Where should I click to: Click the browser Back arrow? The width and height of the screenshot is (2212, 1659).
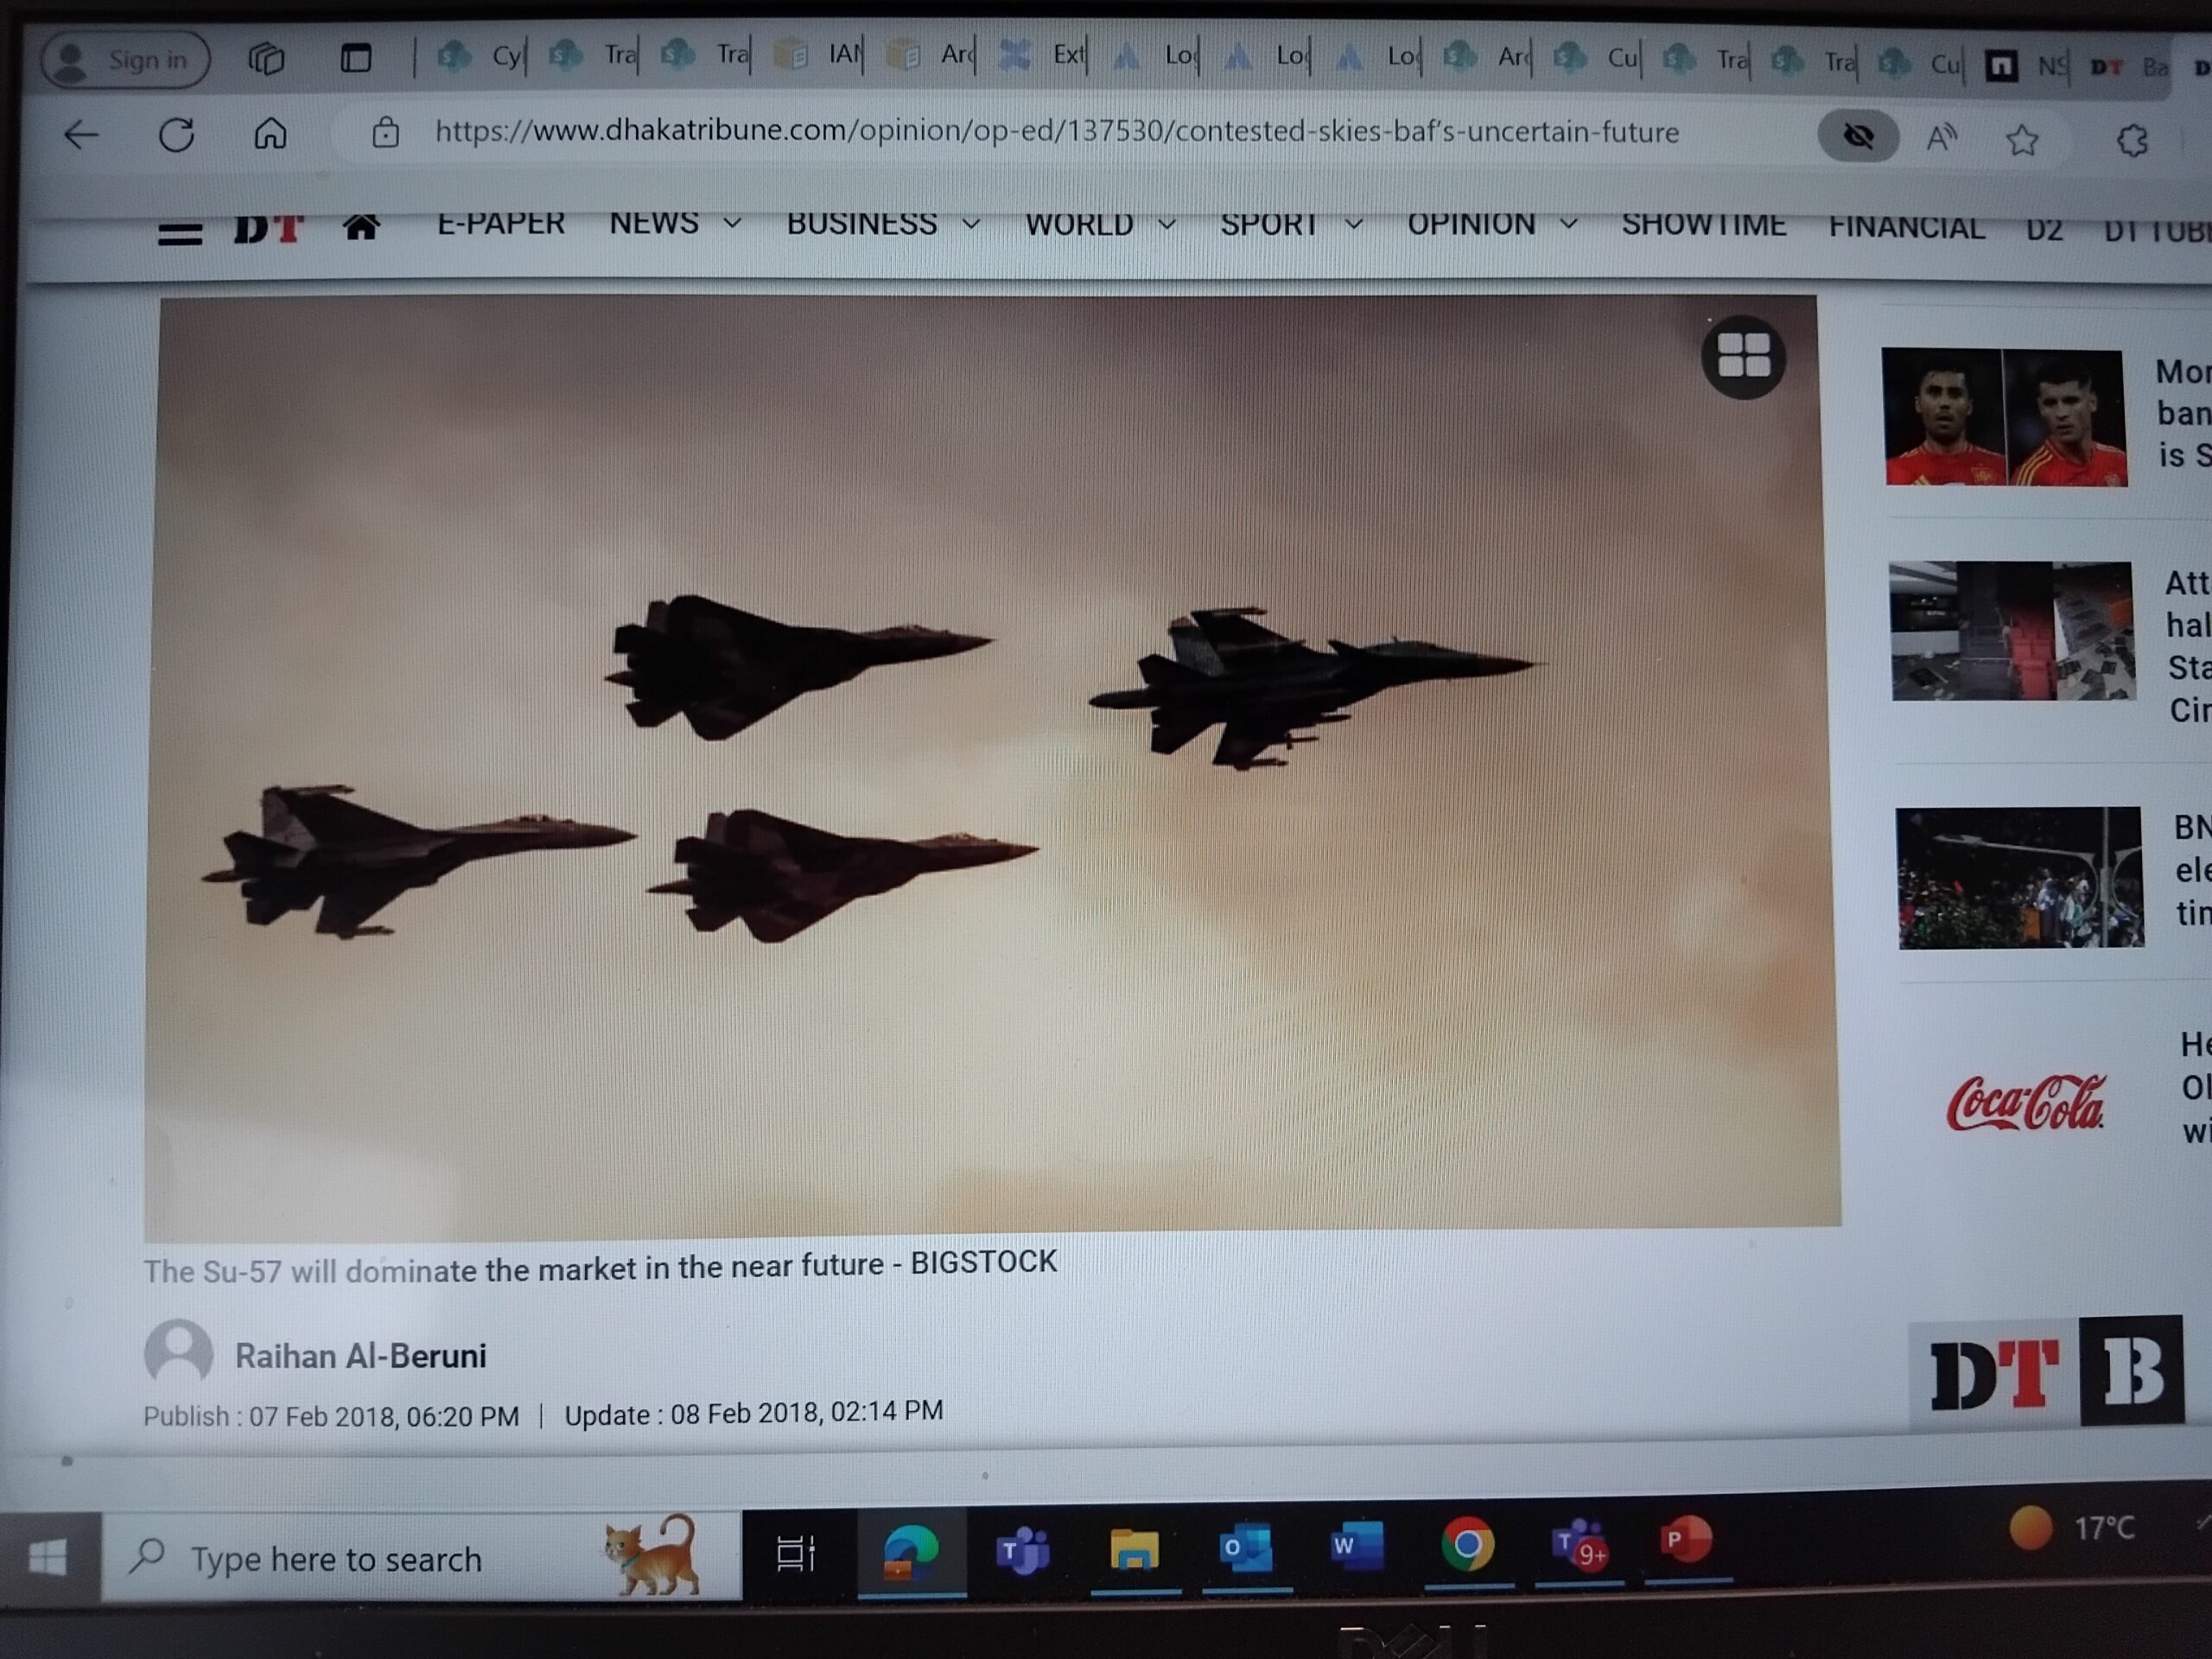(81, 134)
